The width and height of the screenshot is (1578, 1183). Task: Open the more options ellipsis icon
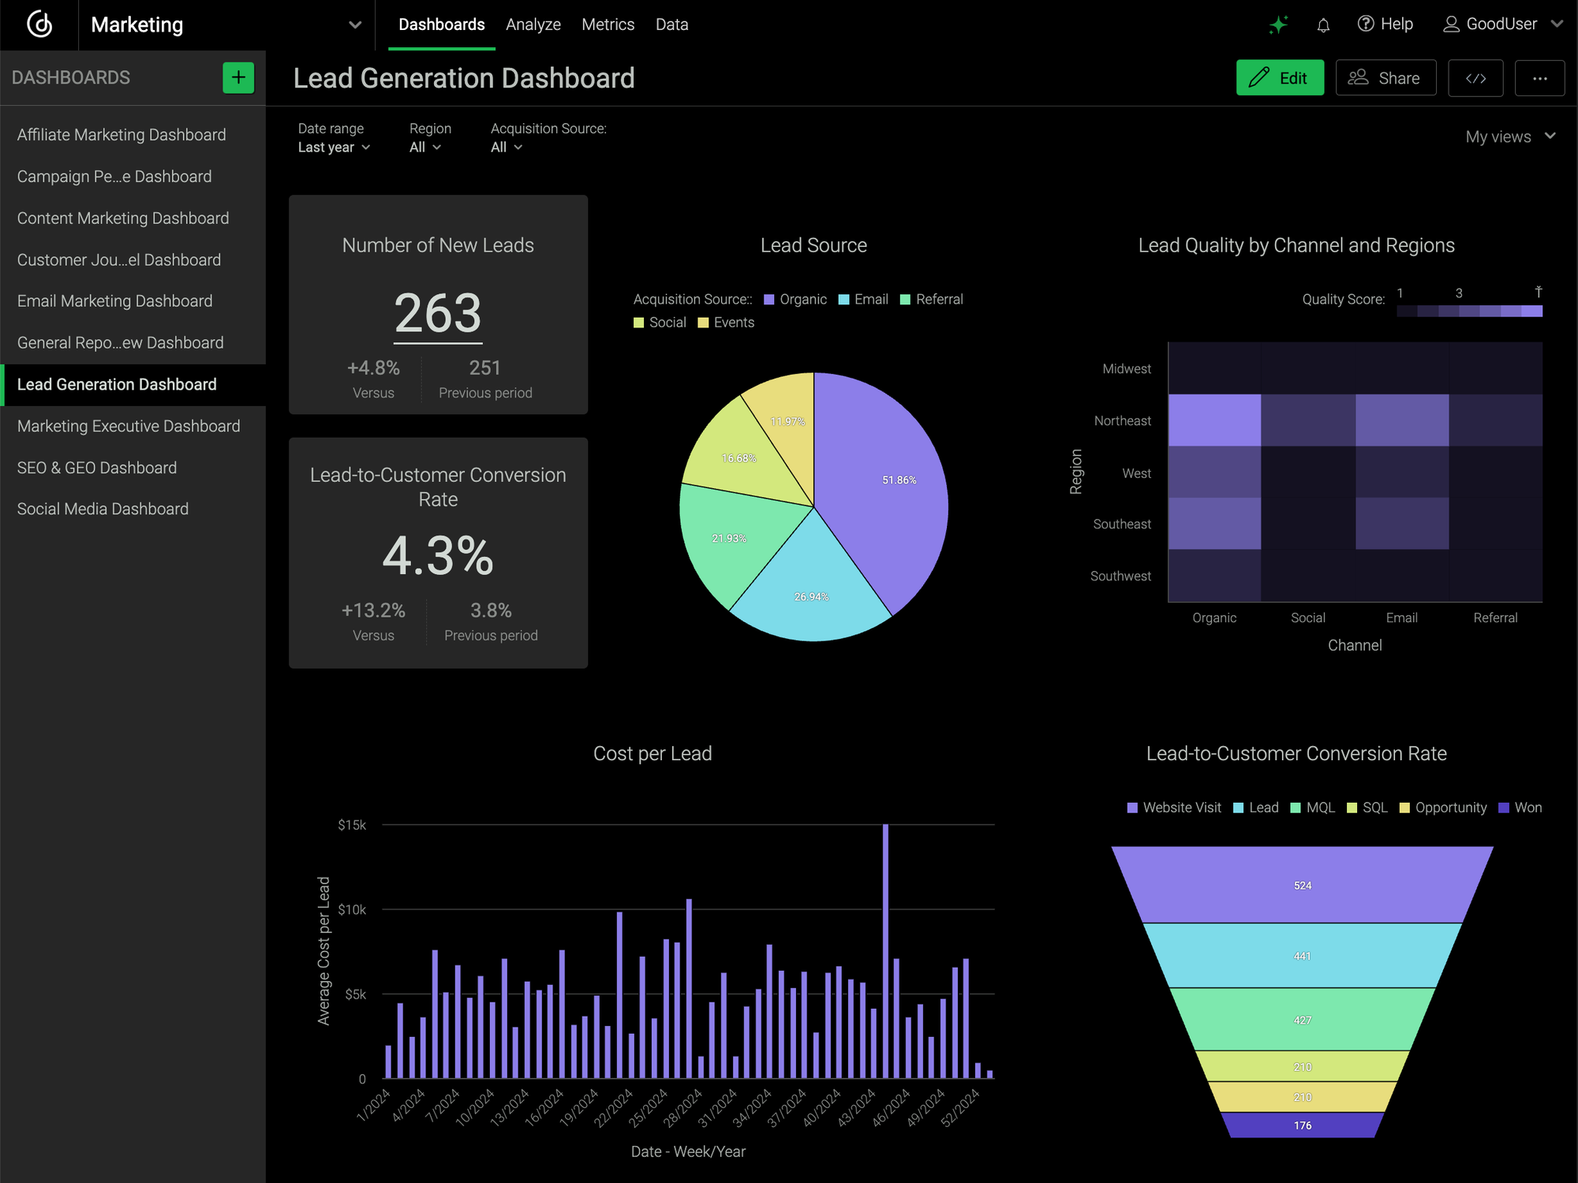coord(1540,77)
